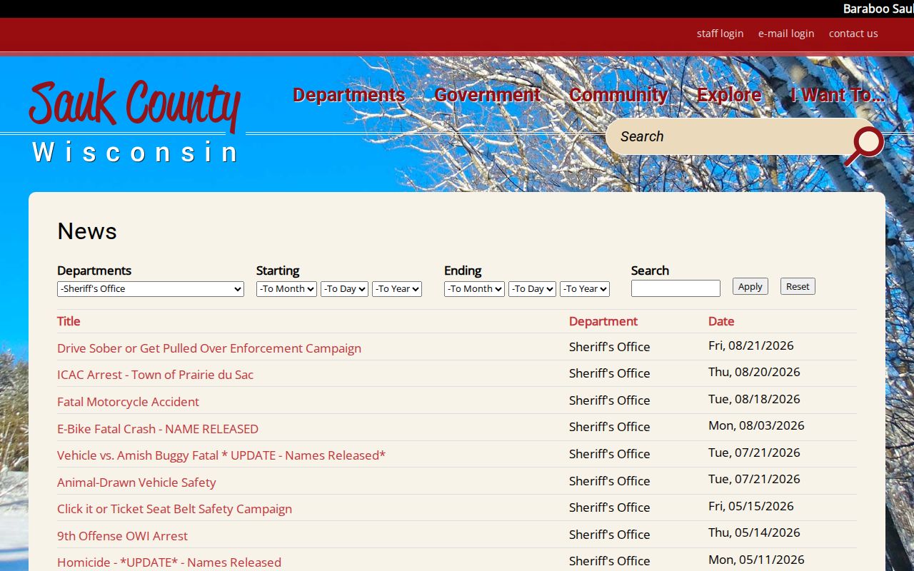Screen dimensions: 914x571
Task: Click the date Fri, 05/15/2026
Action: point(751,506)
